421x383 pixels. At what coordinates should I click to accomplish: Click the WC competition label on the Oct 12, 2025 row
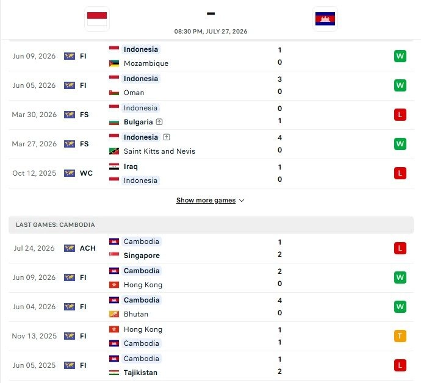click(x=86, y=173)
